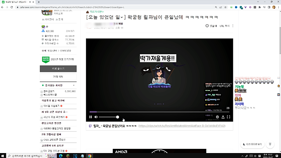This screenshot has height=158, width=281.
Task: Mute audio on the current tab
Action: pos(30,2)
